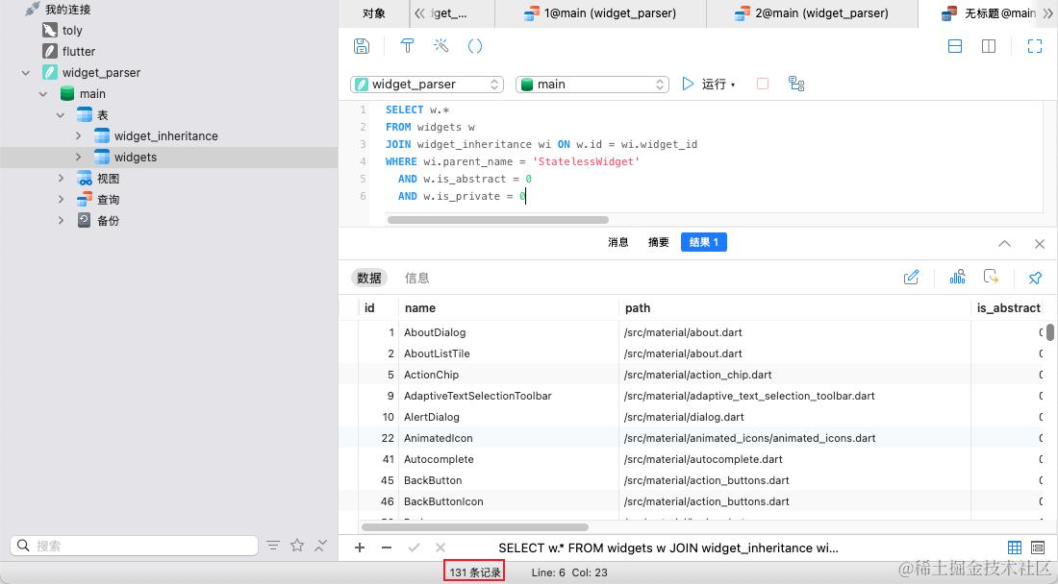
Task: Collapse the widget_parser connection
Action: pyautogui.click(x=26, y=73)
